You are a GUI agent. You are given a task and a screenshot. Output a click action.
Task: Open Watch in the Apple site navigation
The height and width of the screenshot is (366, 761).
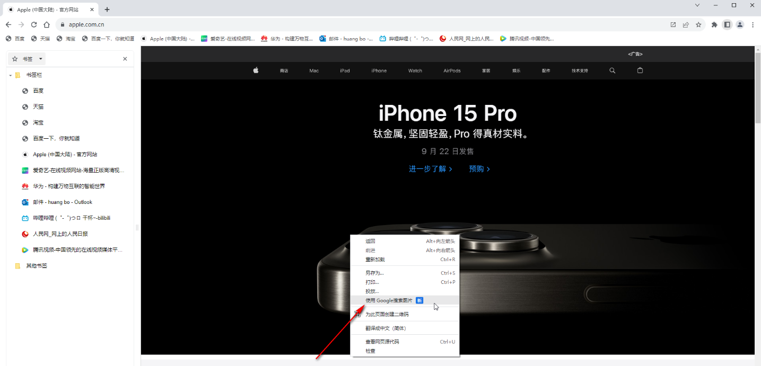point(415,71)
